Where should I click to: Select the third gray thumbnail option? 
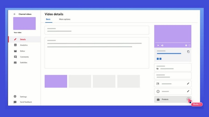point(104,81)
